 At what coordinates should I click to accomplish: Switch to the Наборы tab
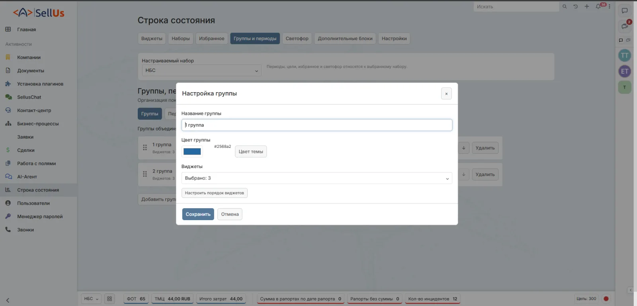pyautogui.click(x=181, y=39)
